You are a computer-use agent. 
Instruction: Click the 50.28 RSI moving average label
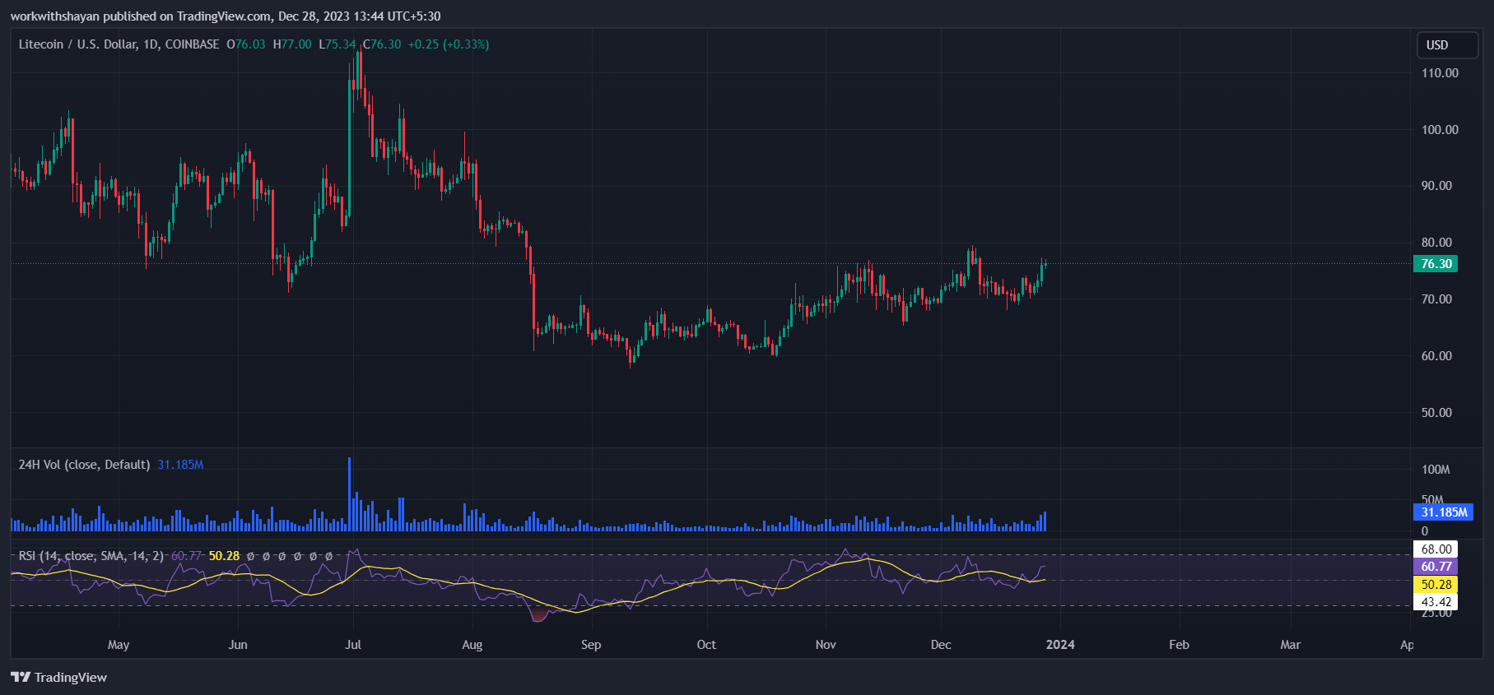click(x=1436, y=585)
